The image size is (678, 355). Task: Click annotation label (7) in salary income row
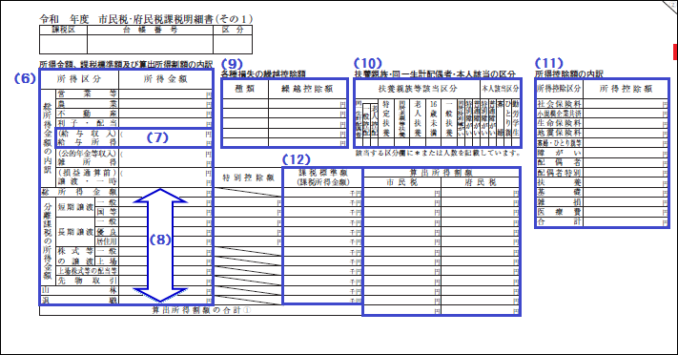[157, 137]
